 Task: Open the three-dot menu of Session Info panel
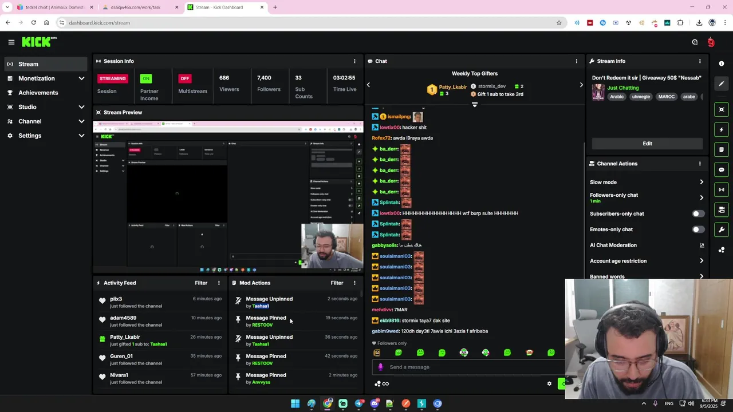click(354, 61)
